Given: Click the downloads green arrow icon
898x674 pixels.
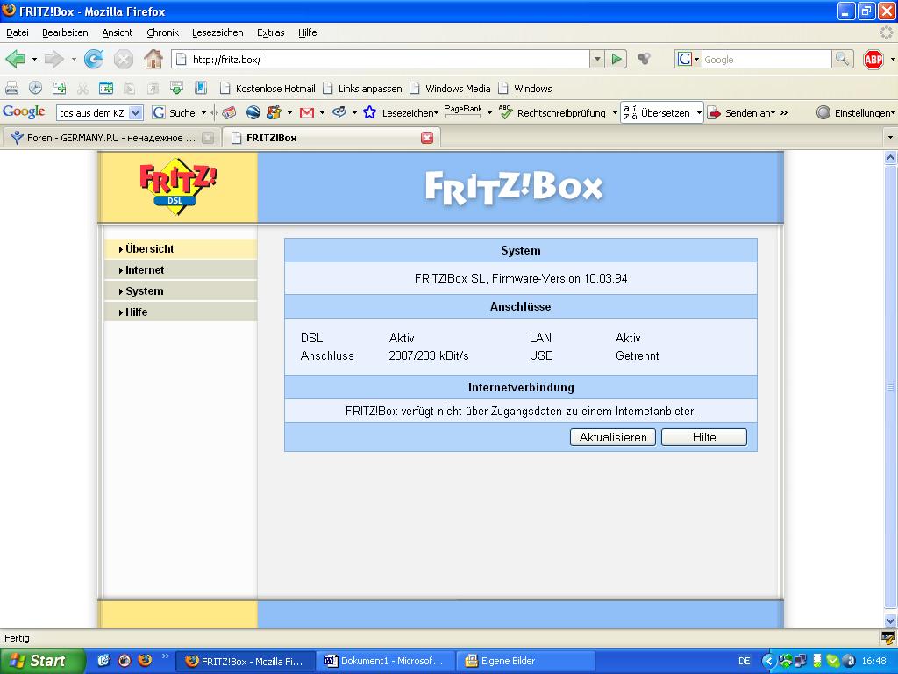Looking at the screenshot, I should click(176, 89).
